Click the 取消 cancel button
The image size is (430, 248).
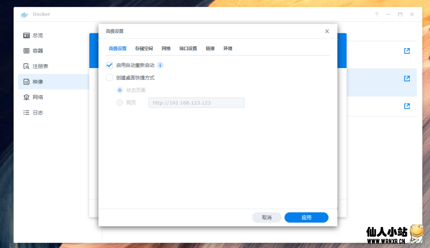pyautogui.click(x=267, y=217)
